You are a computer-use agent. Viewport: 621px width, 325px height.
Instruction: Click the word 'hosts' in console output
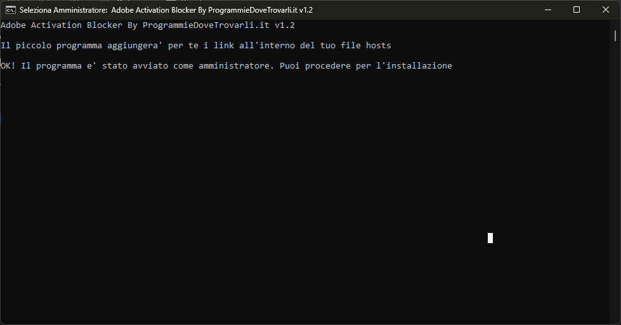pyautogui.click(x=378, y=45)
